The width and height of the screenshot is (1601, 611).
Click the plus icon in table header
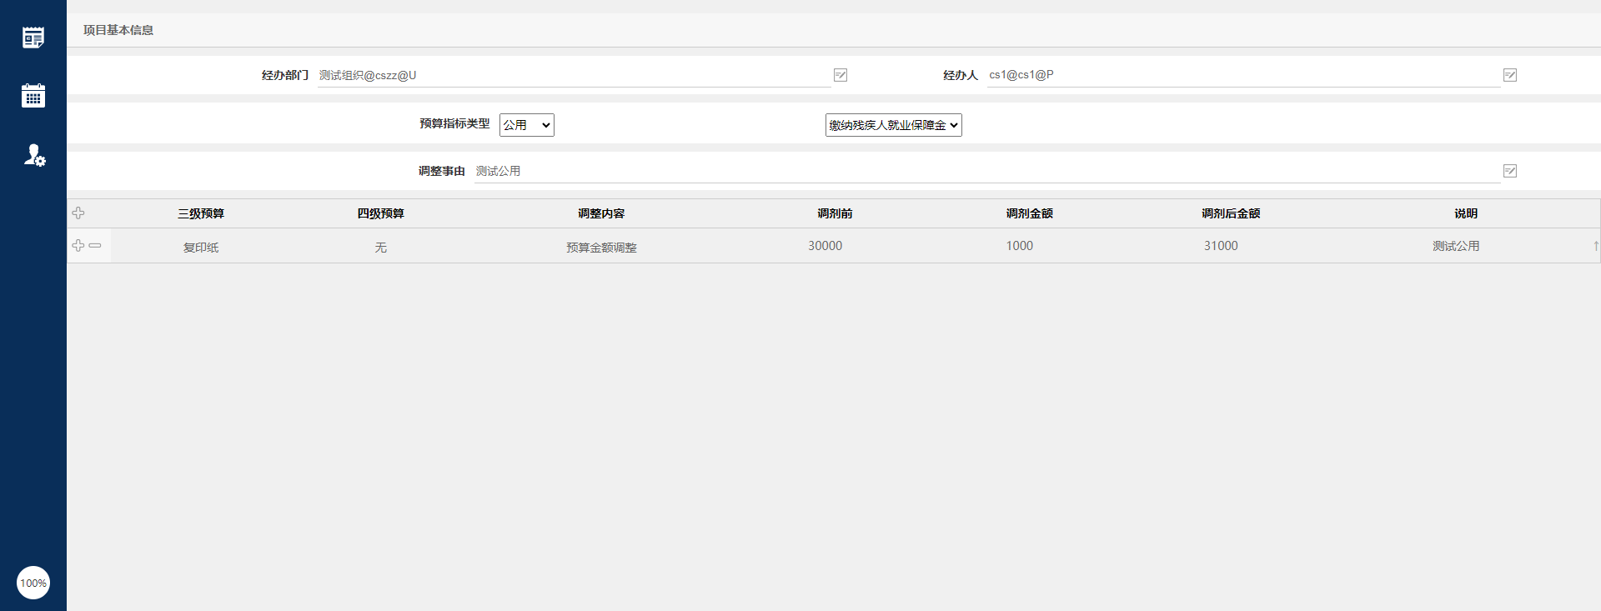point(78,213)
